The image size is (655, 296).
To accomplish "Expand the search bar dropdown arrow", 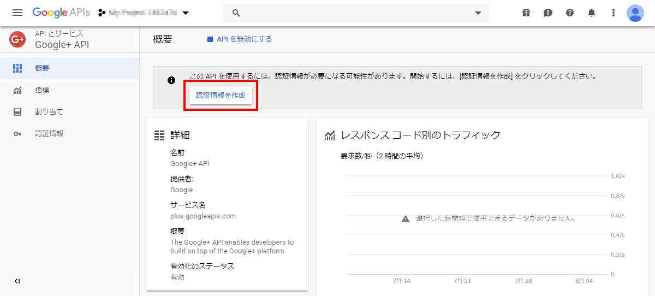I will click(478, 13).
